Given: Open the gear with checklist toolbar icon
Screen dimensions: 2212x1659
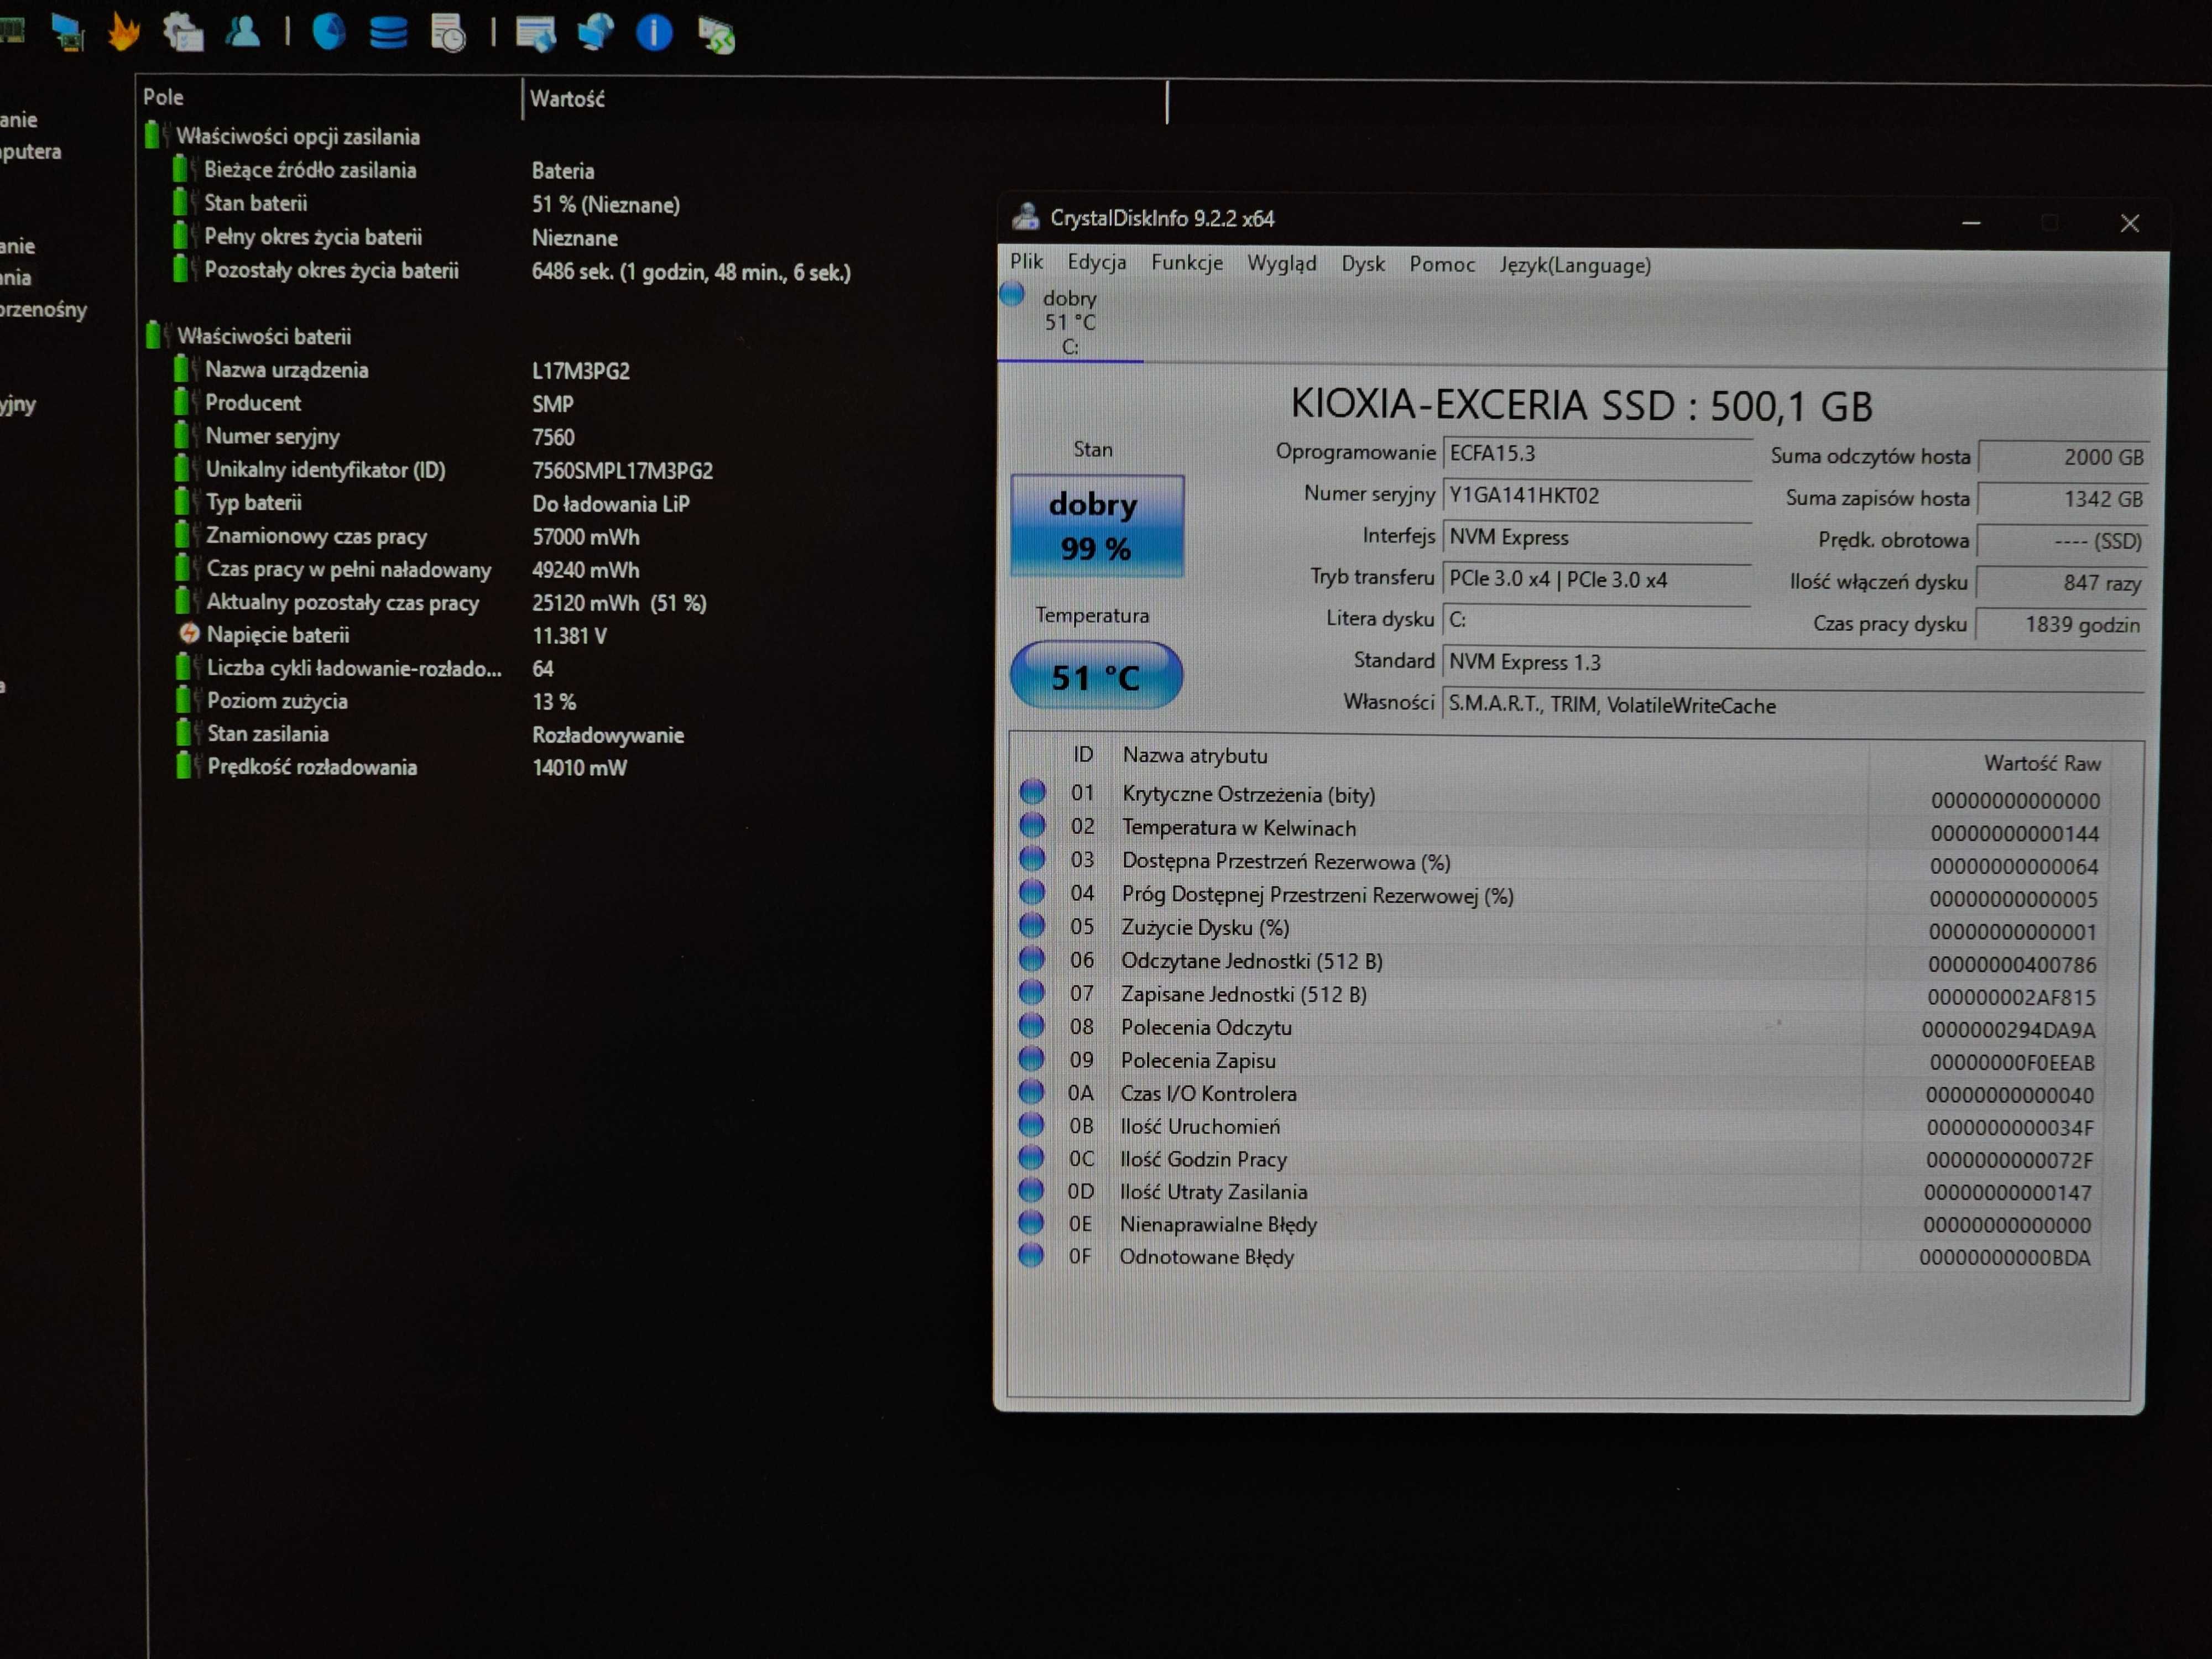Looking at the screenshot, I should coord(183,32).
